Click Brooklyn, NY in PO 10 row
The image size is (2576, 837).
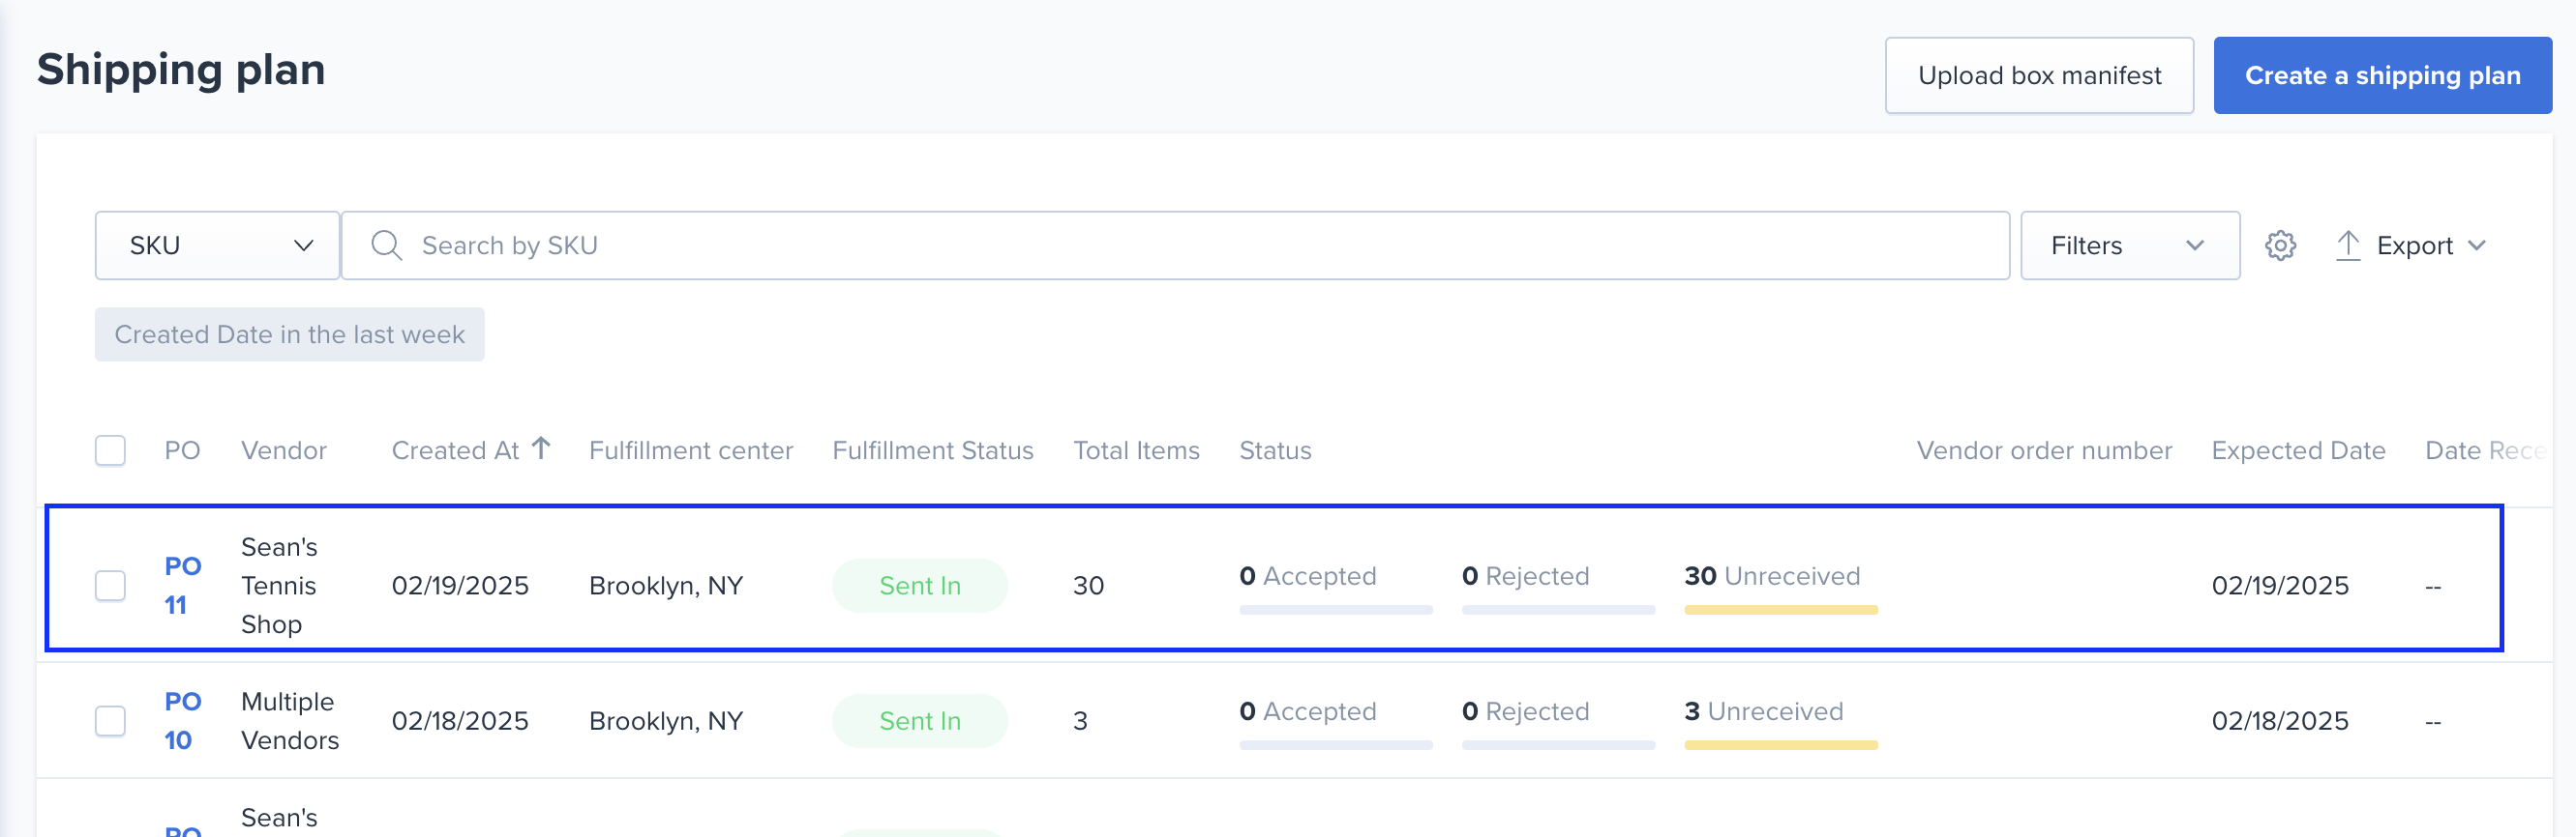point(666,721)
